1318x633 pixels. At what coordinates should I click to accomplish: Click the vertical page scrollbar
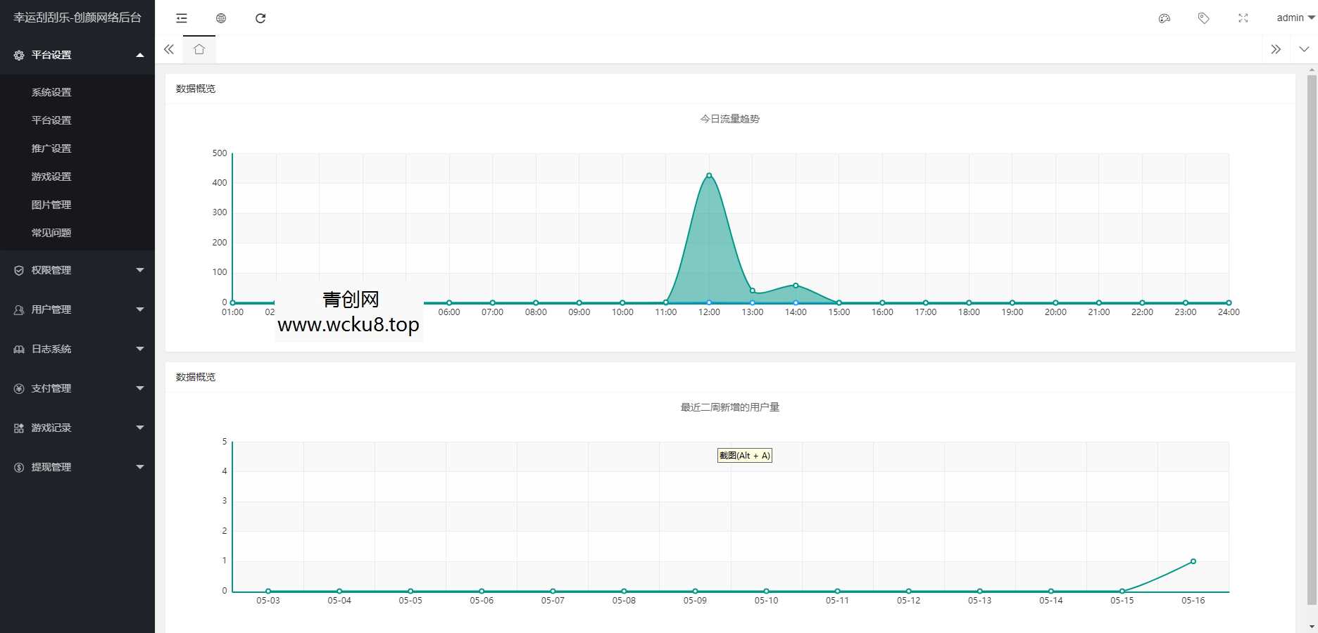1312,338
